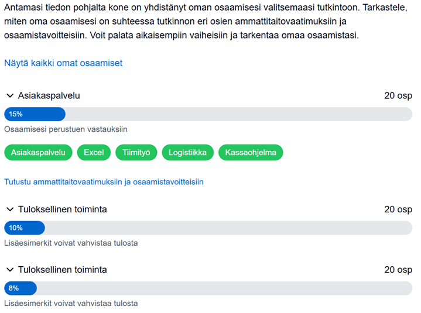The image size is (421, 313).
Task: Click the Osaamisesi perustuen vastauksiin text
Action: [x=66, y=129]
